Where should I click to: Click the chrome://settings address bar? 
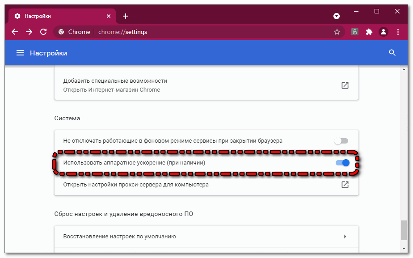pyautogui.click(x=201, y=32)
